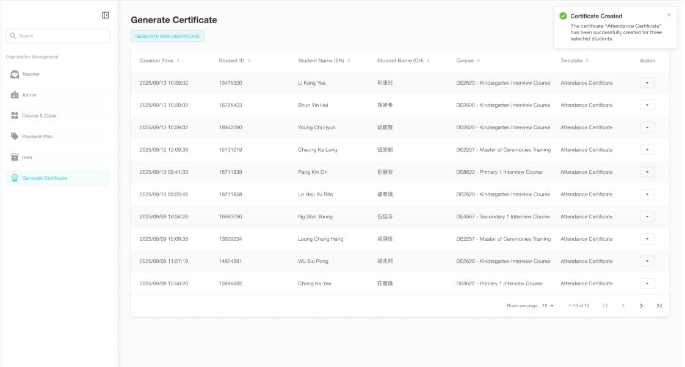Open the Item box icon in the sidebar
This screenshot has height=367, width=685.
[x=14, y=157]
